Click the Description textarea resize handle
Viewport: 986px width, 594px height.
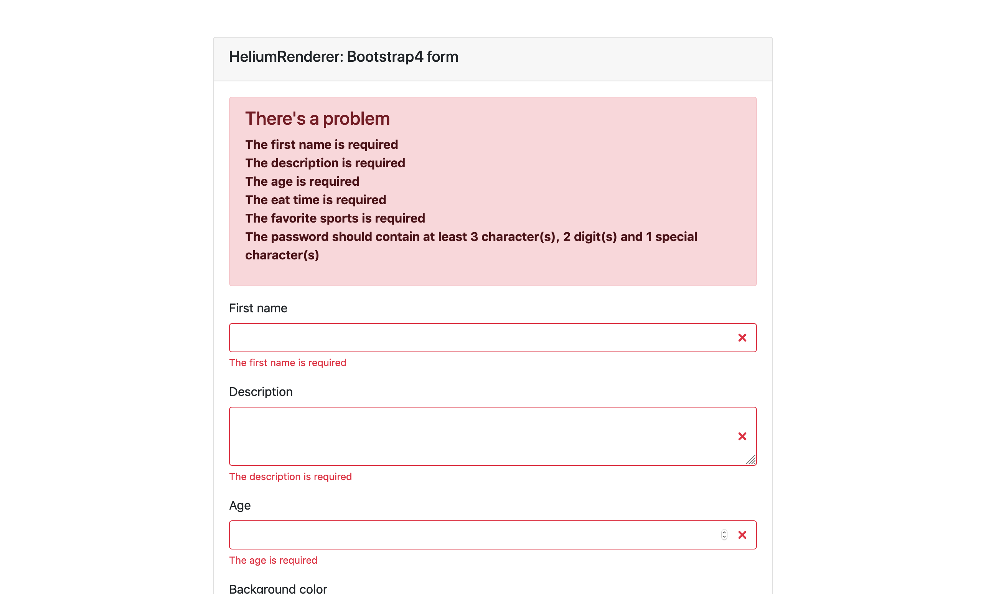click(x=752, y=460)
